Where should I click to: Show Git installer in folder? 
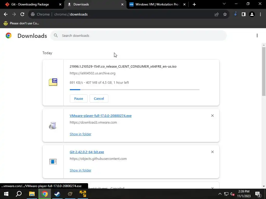pyautogui.click(x=81, y=170)
